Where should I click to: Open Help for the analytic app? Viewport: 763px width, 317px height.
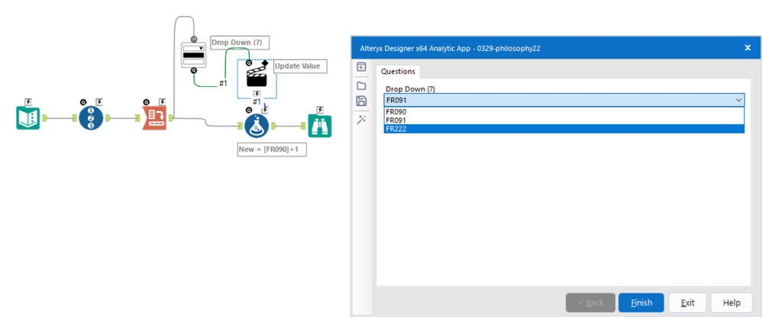[x=732, y=303]
